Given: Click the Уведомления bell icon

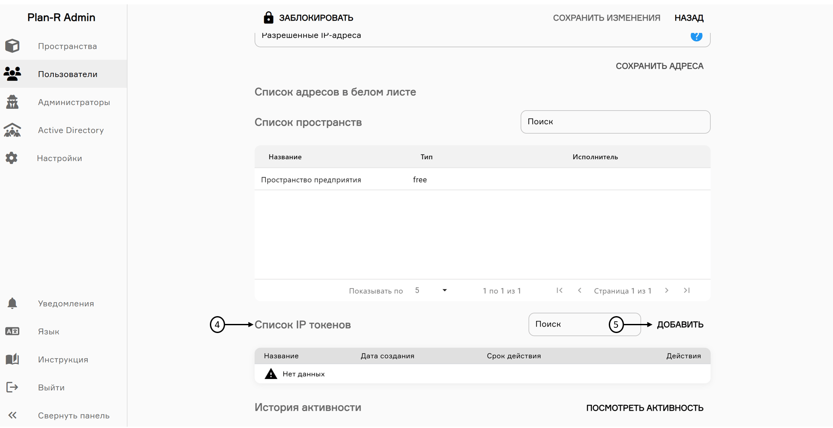Looking at the screenshot, I should pos(12,303).
